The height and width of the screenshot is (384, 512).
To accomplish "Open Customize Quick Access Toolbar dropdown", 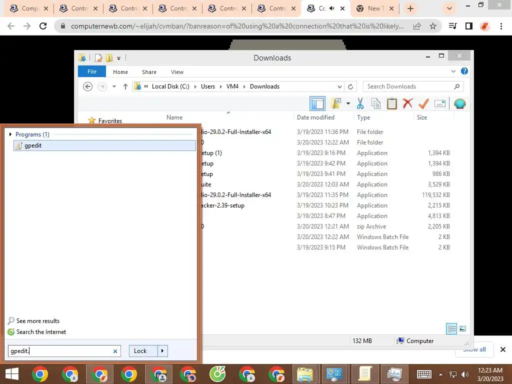I will 119,58.
